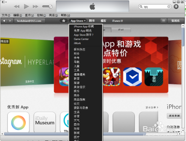Click the rewind previous track button

pyautogui.click(x=17, y=6)
